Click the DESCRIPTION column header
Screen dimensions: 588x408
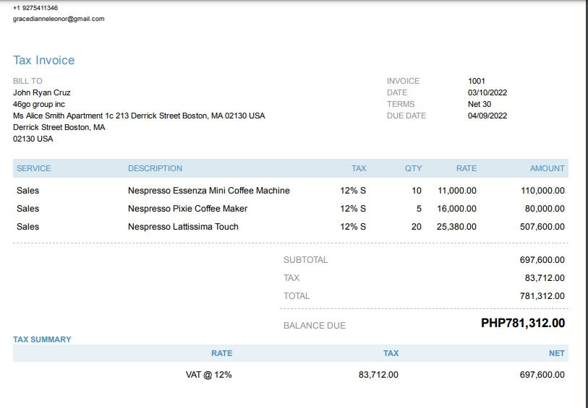tap(155, 168)
